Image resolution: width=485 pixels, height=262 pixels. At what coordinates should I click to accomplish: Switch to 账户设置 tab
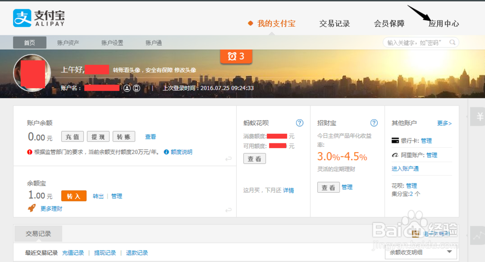tap(113, 43)
